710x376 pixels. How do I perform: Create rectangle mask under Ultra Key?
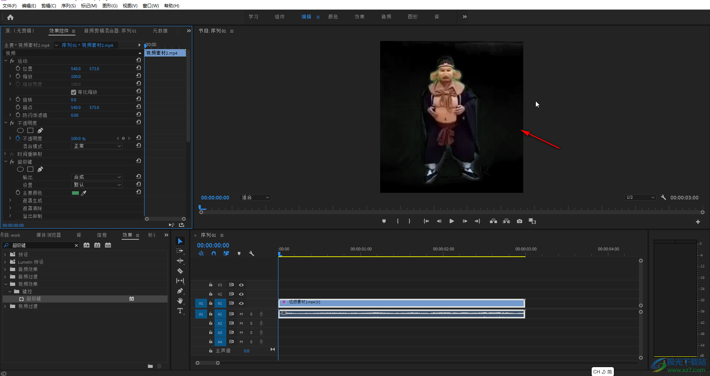point(30,169)
